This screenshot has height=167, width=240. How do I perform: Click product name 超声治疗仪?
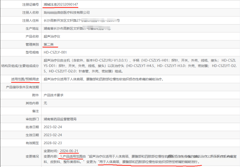tap(52, 36)
